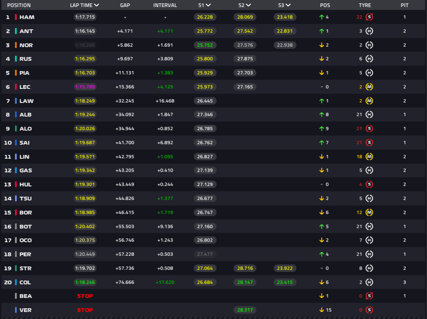Viewport: 427px width, 319px height.
Task: Expand the S2 sector dropdown
Action: [x=248, y=5]
